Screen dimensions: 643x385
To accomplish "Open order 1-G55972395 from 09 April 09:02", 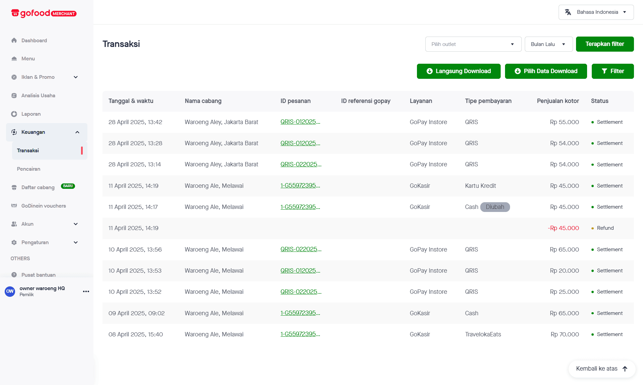I will (300, 313).
